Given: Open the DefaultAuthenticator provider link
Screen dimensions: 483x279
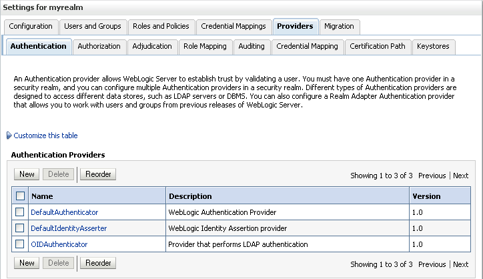Looking at the screenshot, I should (x=65, y=212).
